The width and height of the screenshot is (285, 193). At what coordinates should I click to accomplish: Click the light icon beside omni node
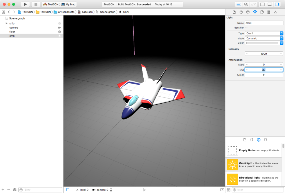click(x=60, y=36)
